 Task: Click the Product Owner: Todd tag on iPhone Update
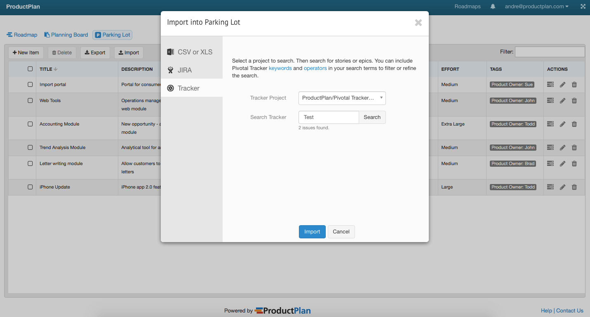tap(513, 187)
